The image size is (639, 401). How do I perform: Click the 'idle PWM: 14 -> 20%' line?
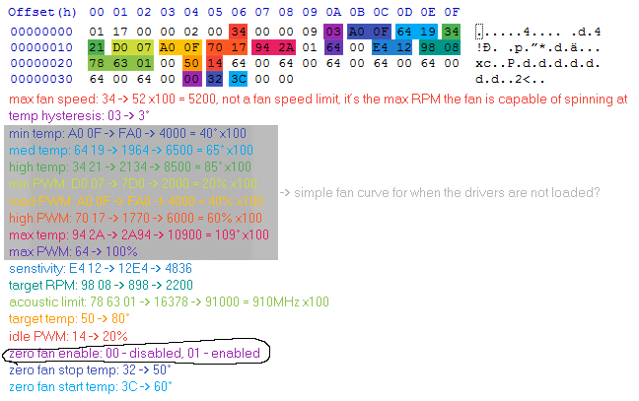68,336
